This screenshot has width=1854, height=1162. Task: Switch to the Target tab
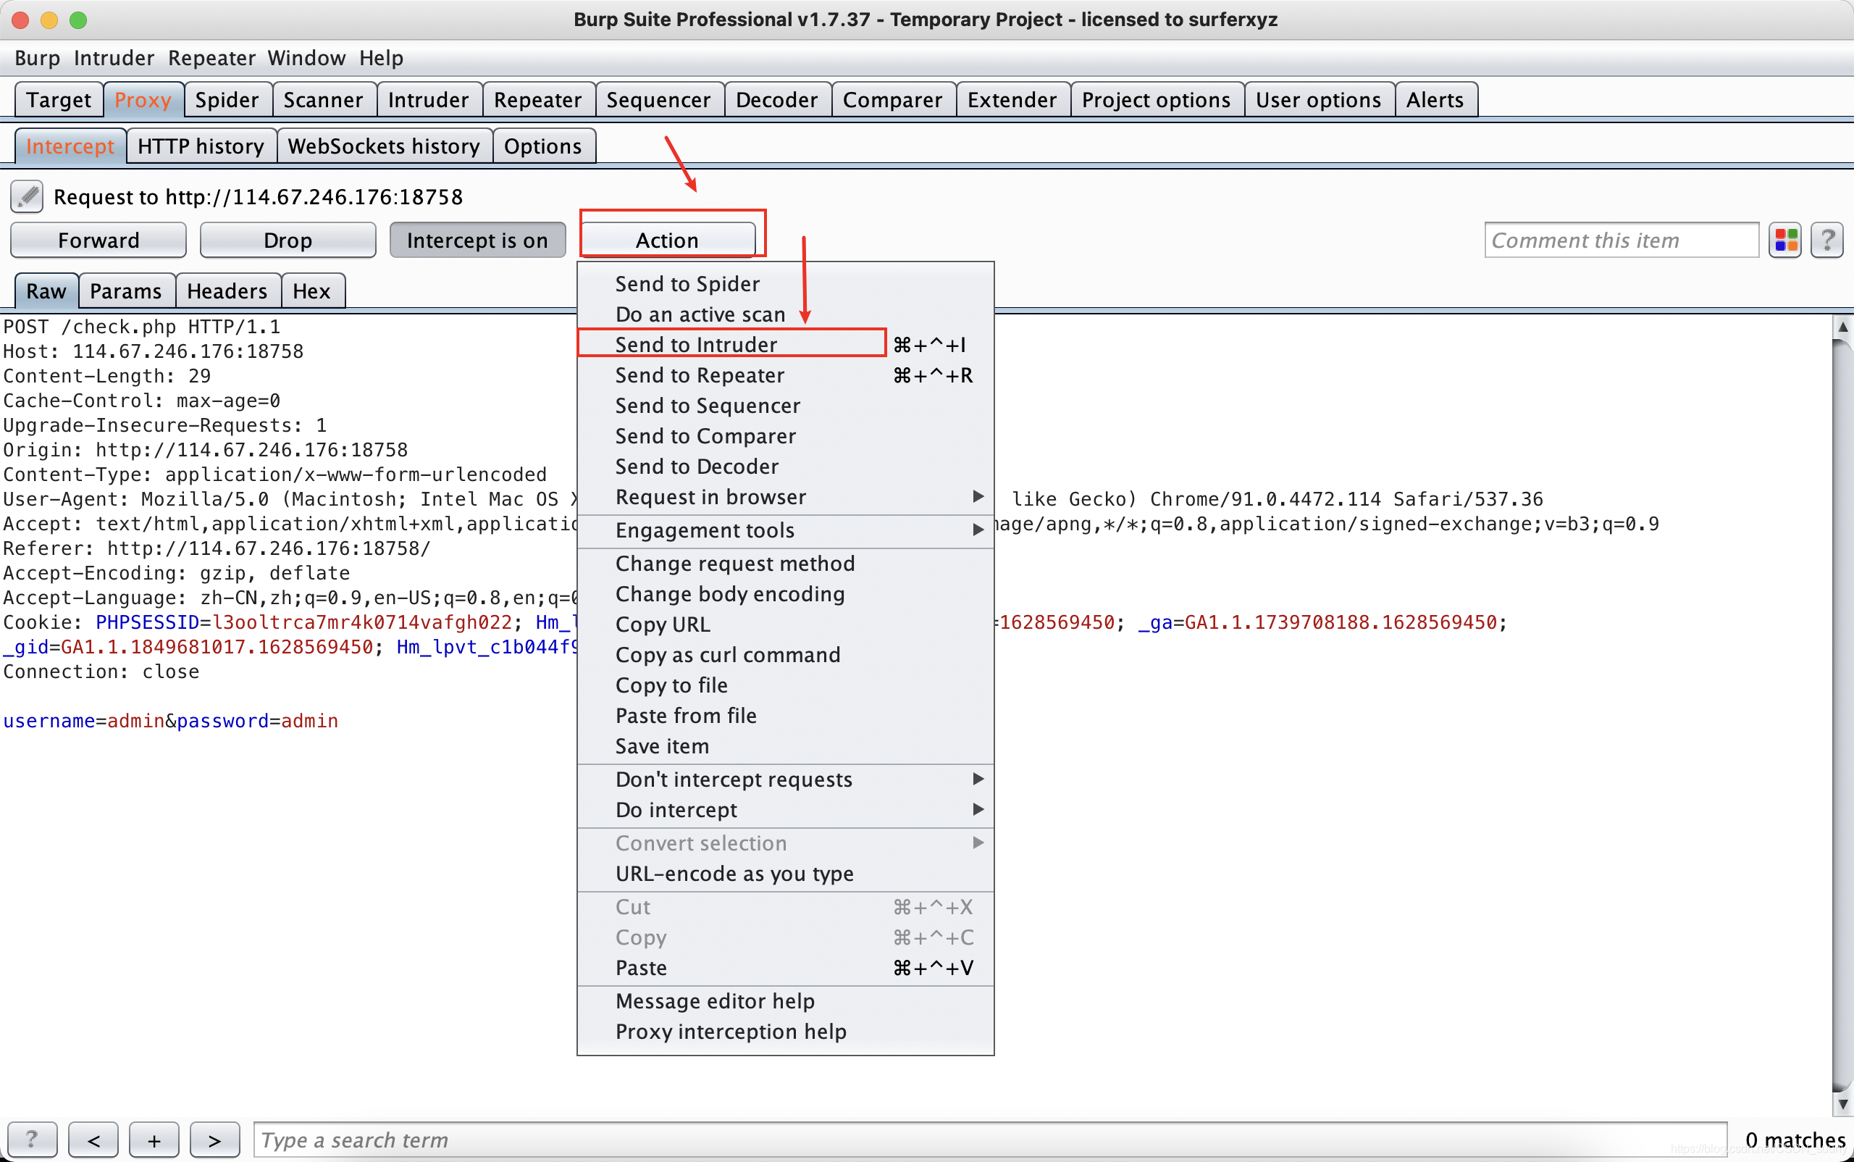tap(59, 100)
